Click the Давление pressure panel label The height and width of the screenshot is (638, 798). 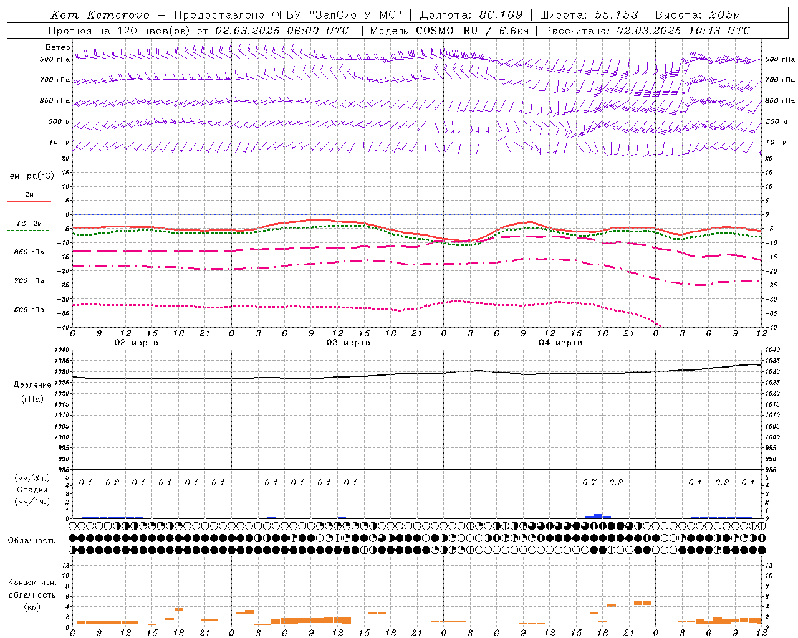pyautogui.click(x=32, y=384)
